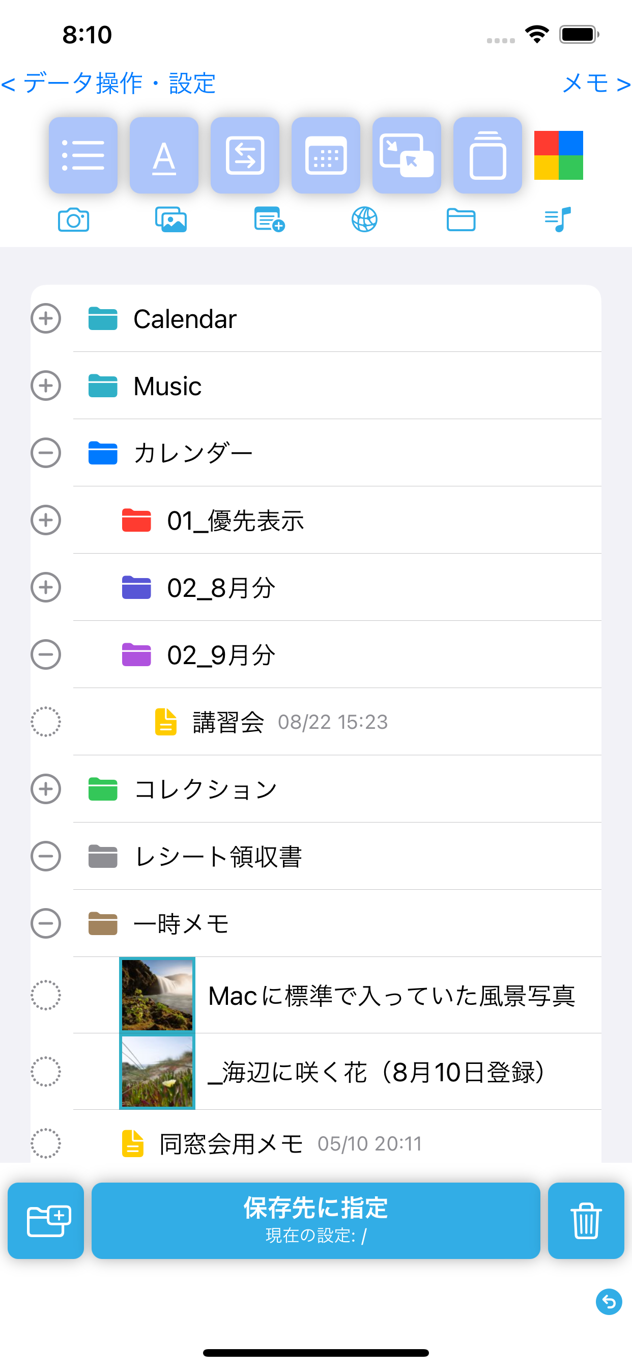Collapse the カレンダー folder
Screen dimensions: 632x1369
(46, 453)
